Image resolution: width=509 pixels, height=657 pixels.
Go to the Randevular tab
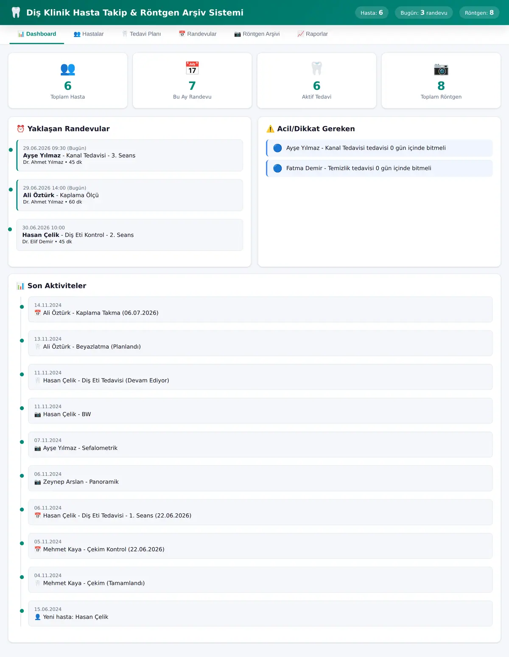[198, 34]
